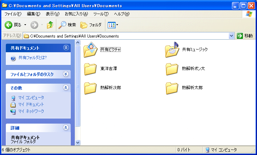This screenshot has width=257, height=155.
Task: Open the Views dropdown arrow
Action: [x=117, y=25]
